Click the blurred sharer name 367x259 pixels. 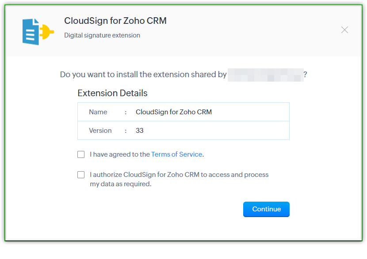[265, 75]
